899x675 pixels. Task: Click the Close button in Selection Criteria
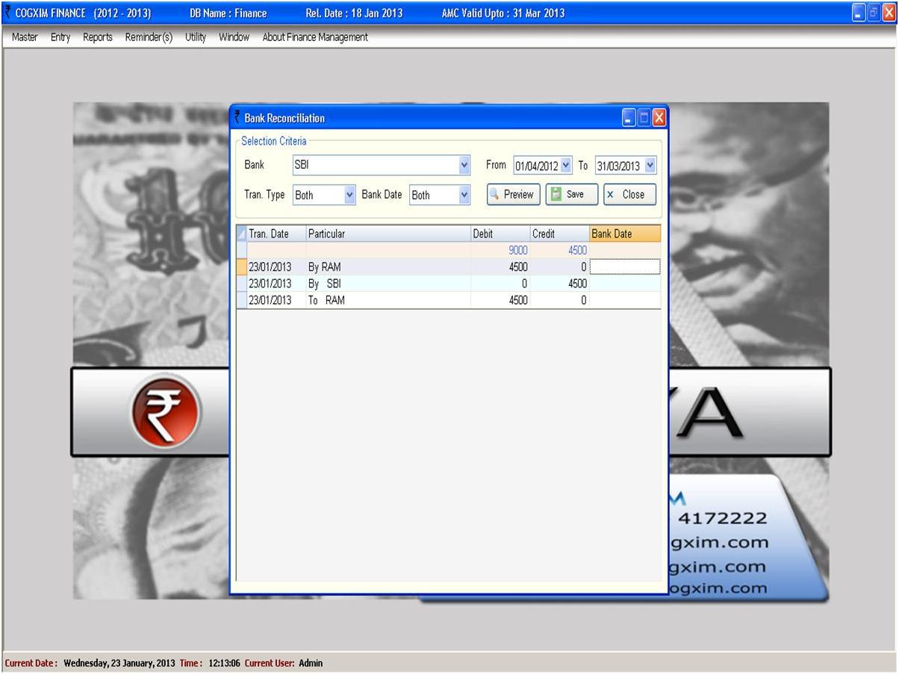[x=629, y=194]
